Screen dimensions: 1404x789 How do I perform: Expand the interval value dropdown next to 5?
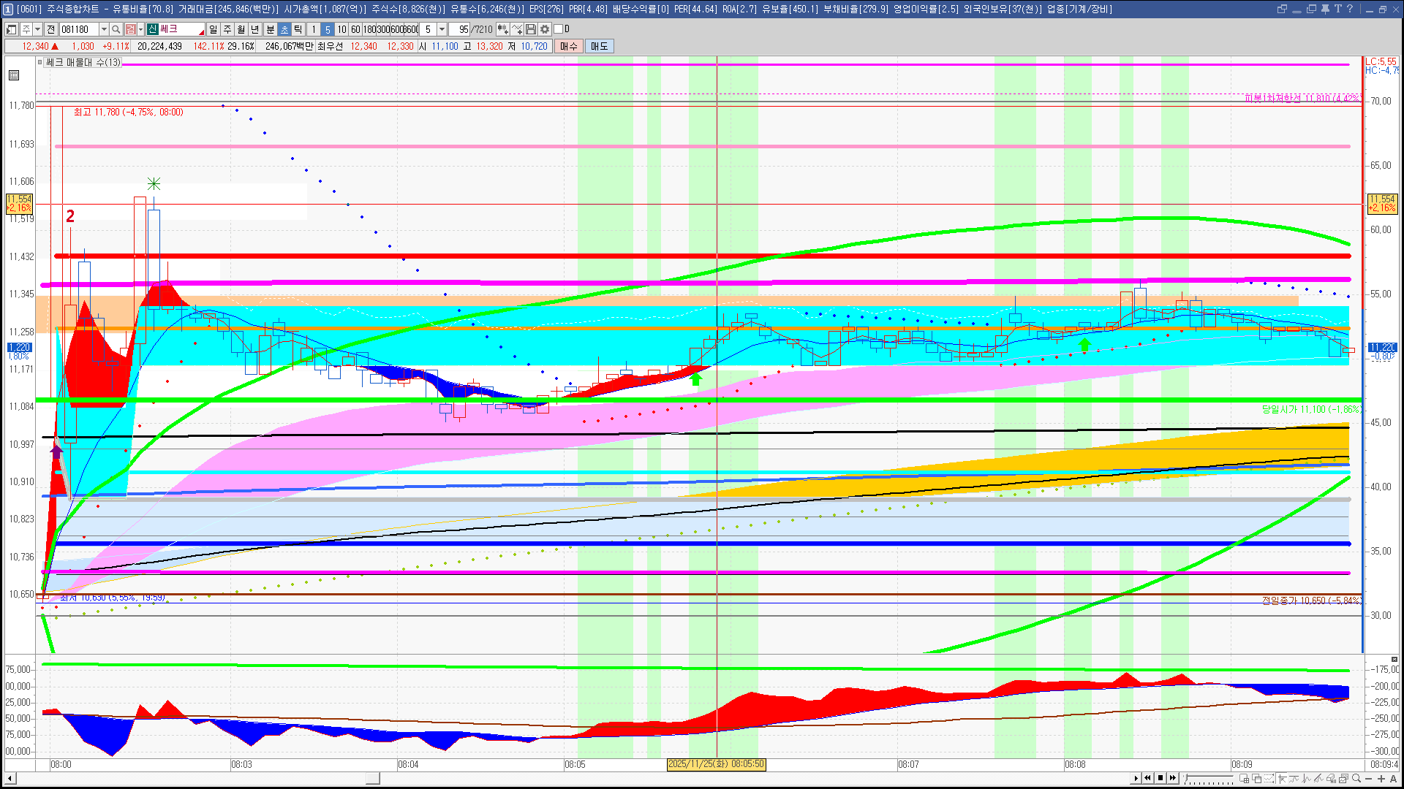[x=442, y=29]
